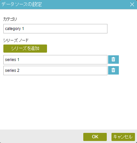This screenshot has height=143, width=137.
Task: Place cursor after text "series 2"
Action: point(20,70)
